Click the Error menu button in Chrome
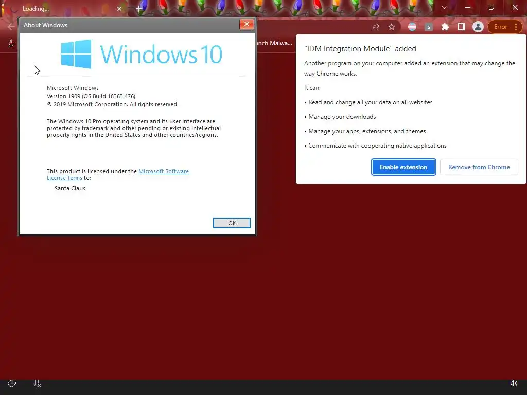The image size is (527, 395). (505, 27)
